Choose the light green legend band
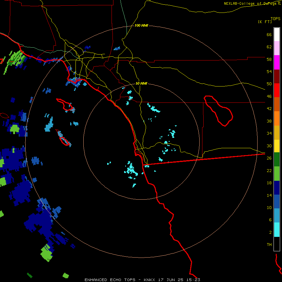This screenshot has height=282, width=282. point(277,174)
